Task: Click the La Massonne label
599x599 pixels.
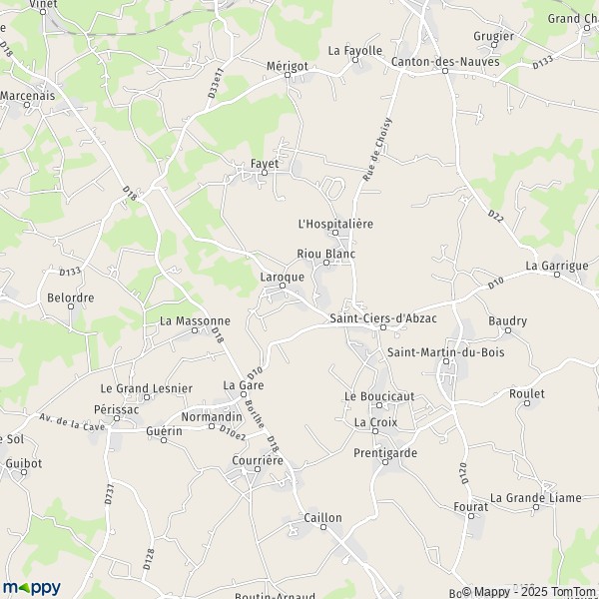Action: [195, 320]
